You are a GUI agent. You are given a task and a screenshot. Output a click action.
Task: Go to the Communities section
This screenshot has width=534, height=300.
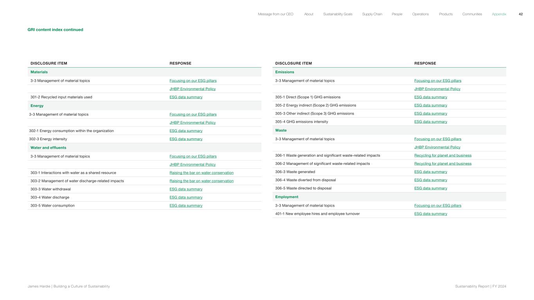click(x=472, y=14)
